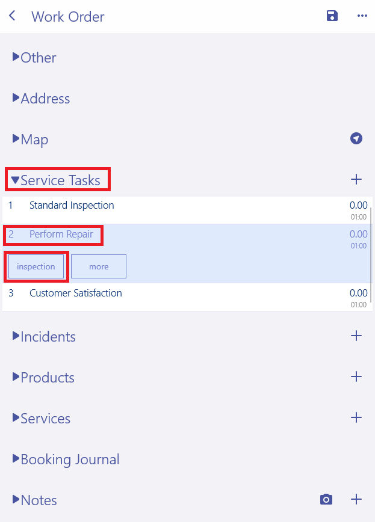Click the back arrow icon
Image resolution: width=375 pixels, height=522 pixels.
tap(13, 16)
